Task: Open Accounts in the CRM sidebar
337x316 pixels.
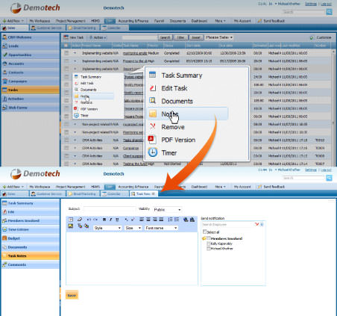Action: point(31,63)
